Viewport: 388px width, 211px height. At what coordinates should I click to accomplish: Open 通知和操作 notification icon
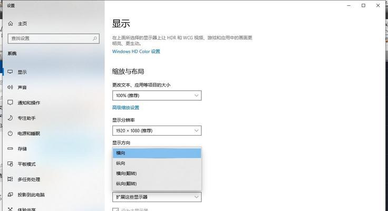[x=10, y=102]
